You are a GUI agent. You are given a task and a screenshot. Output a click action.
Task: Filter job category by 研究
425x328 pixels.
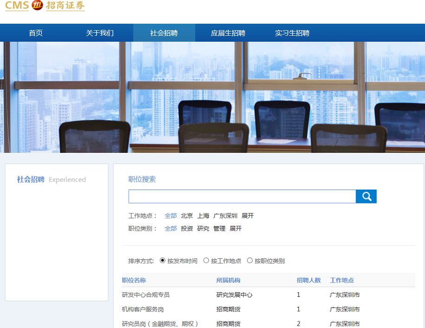[203, 229]
